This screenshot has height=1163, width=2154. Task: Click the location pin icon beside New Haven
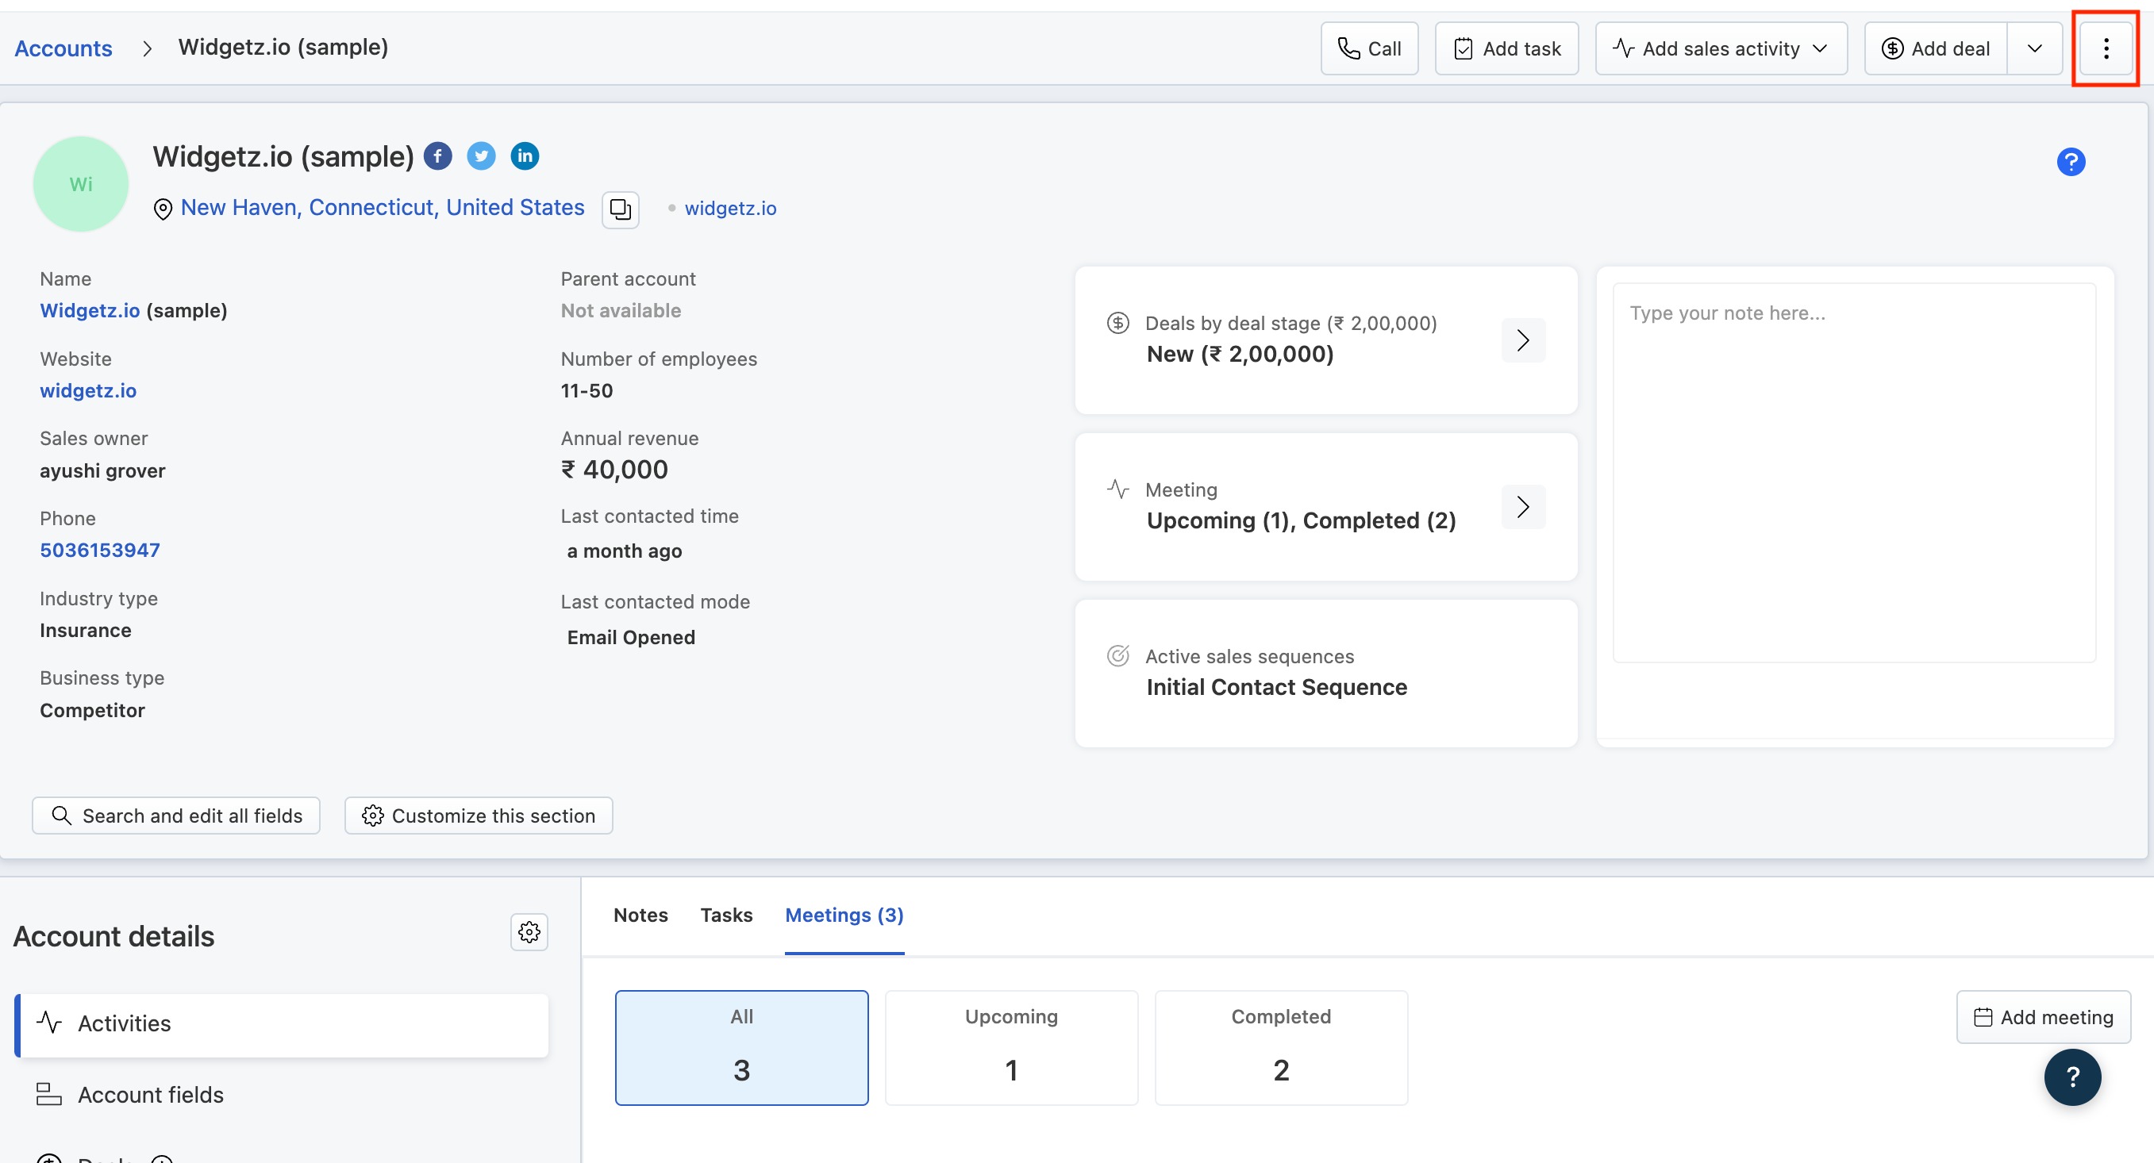pyautogui.click(x=163, y=209)
